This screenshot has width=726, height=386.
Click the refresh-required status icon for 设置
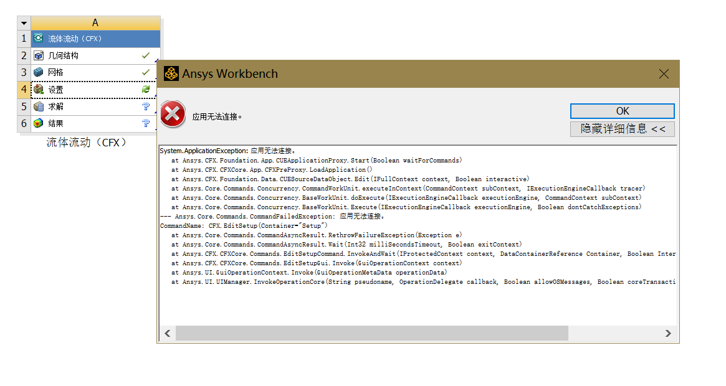coord(146,89)
